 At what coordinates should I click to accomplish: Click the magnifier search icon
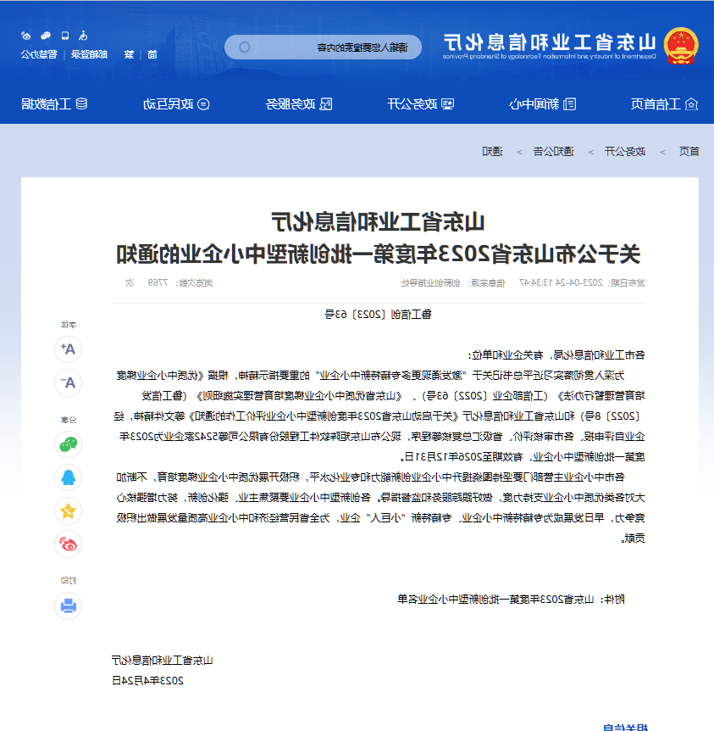click(x=245, y=47)
